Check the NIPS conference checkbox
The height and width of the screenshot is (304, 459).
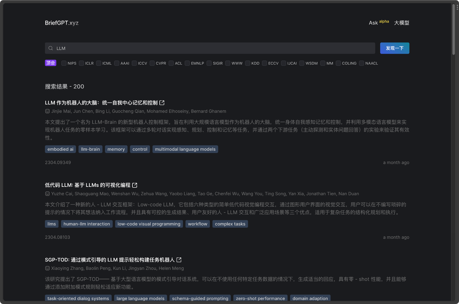coord(64,63)
